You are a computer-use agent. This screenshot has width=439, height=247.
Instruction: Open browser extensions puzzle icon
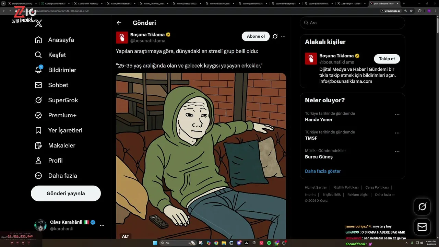tap(420, 11)
